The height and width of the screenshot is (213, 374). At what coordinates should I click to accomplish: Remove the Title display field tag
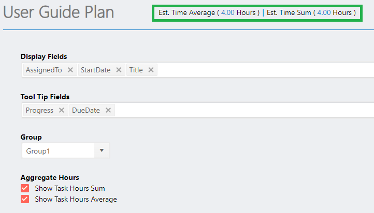(151, 70)
